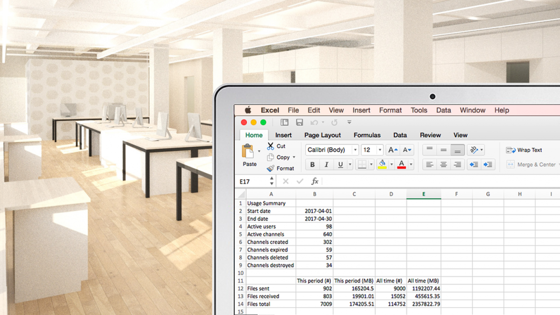Select the "Channels destroyed" cell

[271, 265]
